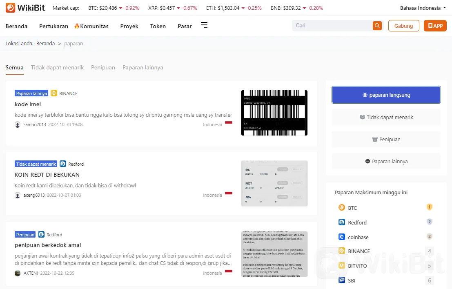The width and height of the screenshot is (452, 289).
Task: Click the Binance logo next to 'BINANCE' tag
Action: coord(54,93)
